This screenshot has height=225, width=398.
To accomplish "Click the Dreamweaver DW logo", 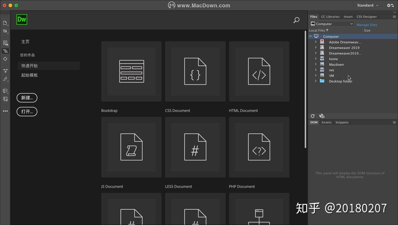I will click(22, 19).
